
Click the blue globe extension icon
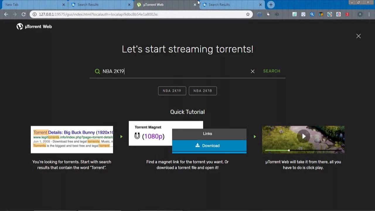pos(260,14)
